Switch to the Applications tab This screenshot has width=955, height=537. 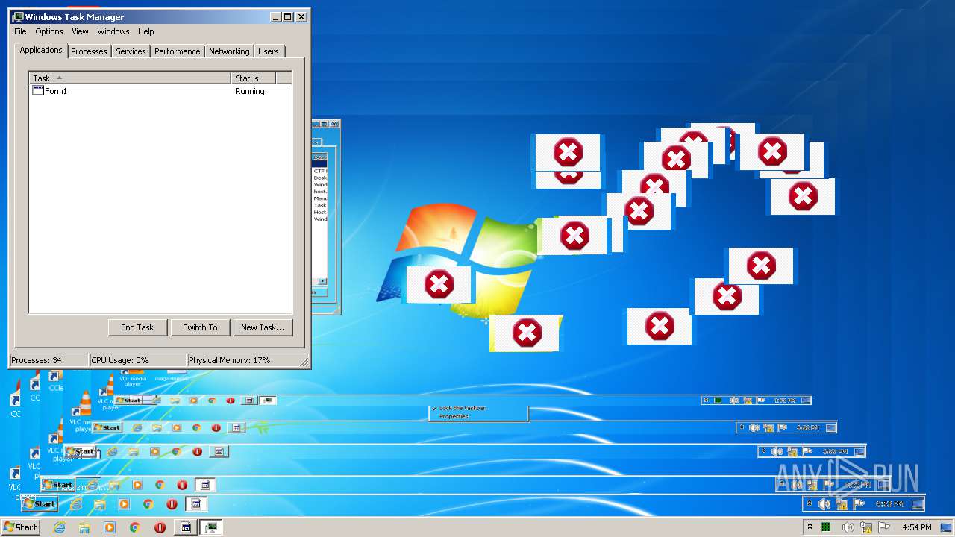[41, 50]
